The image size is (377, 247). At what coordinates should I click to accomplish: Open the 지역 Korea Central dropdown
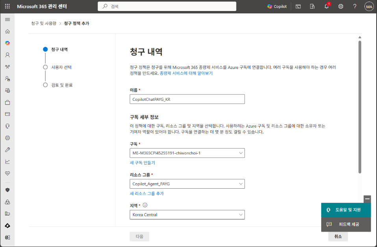click(x=187, y=214)
